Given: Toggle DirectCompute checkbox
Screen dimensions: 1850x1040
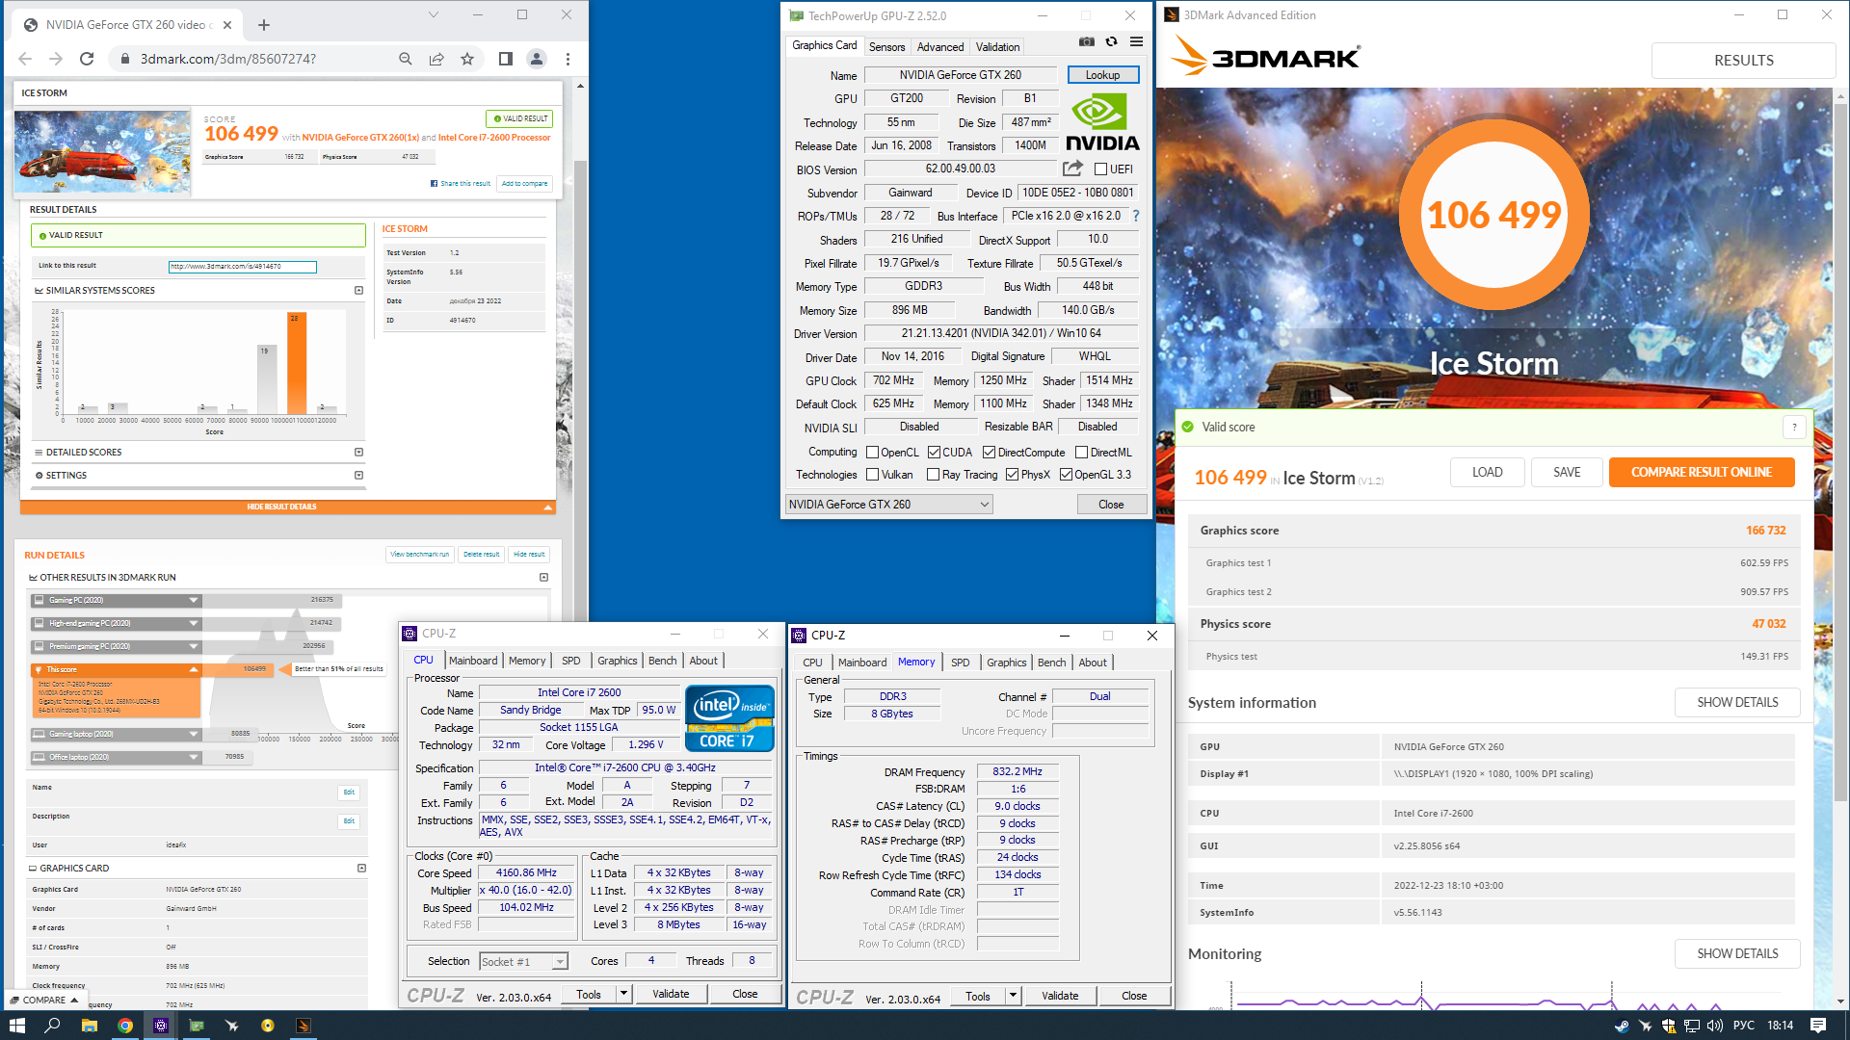Looking at the screenshot, I should [x=989, y=452].
